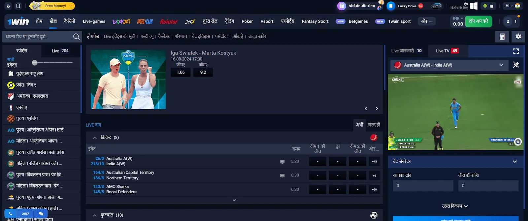The image size is (528, 221).
Task: Select एनबीए in sidebar
Action: (x=42, y=108)
